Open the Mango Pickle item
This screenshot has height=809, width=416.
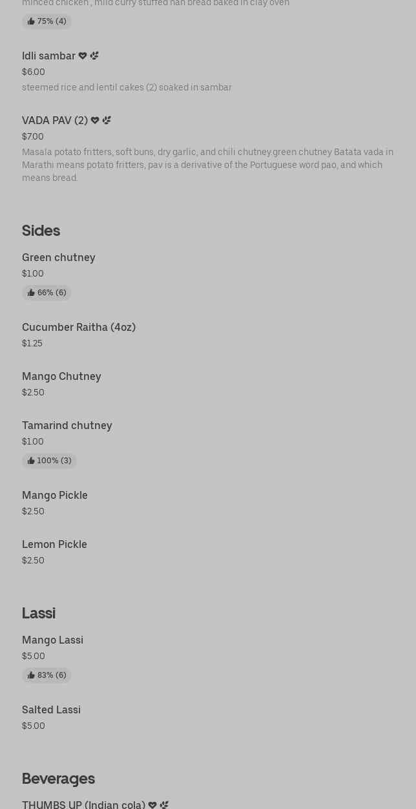point(55,496)
